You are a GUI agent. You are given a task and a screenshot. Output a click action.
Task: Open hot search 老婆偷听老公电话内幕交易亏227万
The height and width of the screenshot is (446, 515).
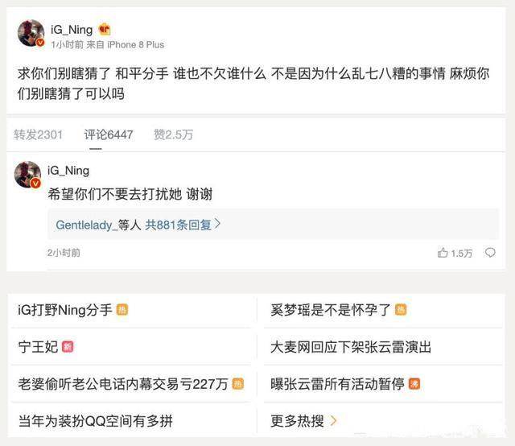(x=122, y=384)
